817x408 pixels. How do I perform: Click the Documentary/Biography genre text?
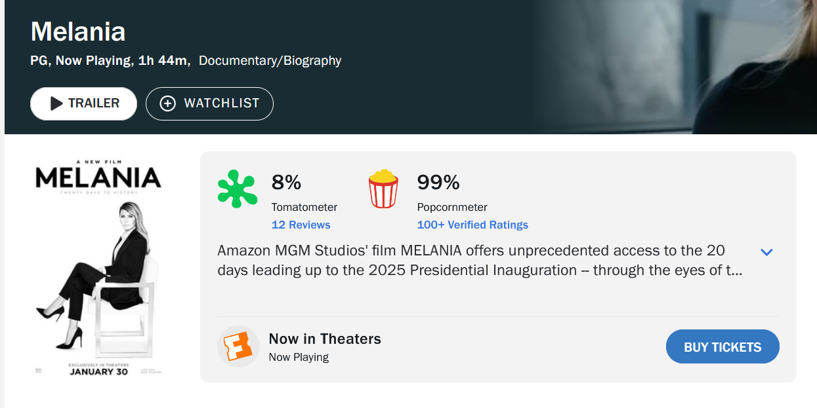point(270,61)
